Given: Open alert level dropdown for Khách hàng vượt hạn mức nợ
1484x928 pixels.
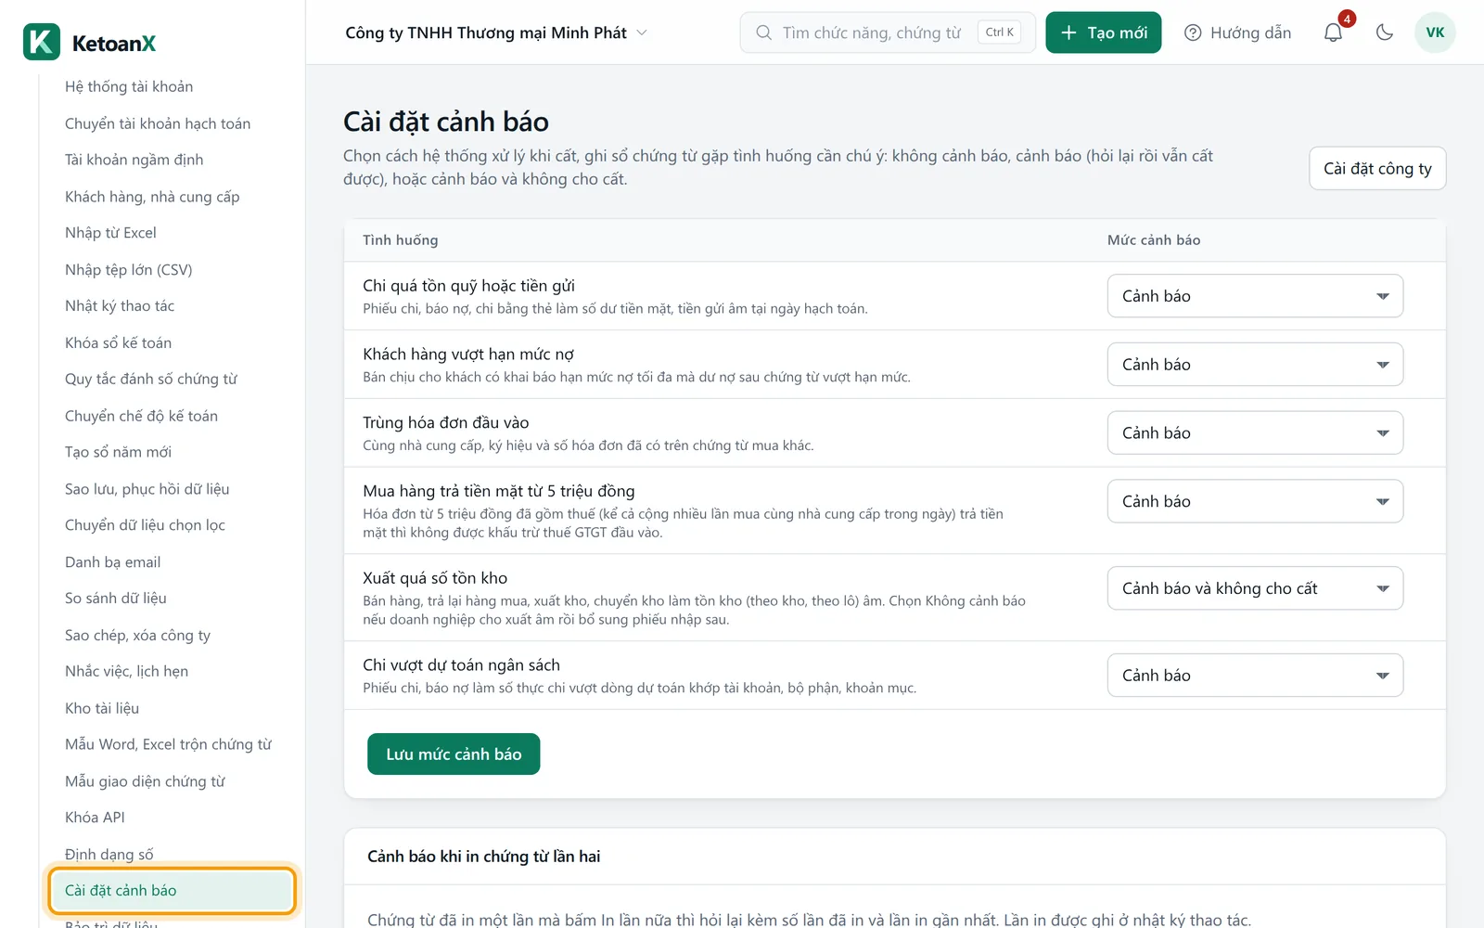Looking at the screenshot, I should (1255, 365).
